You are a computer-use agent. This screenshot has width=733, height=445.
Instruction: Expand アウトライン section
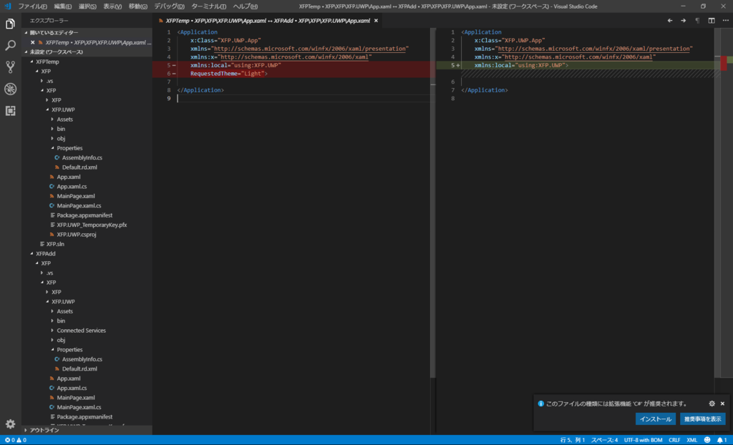87,430
